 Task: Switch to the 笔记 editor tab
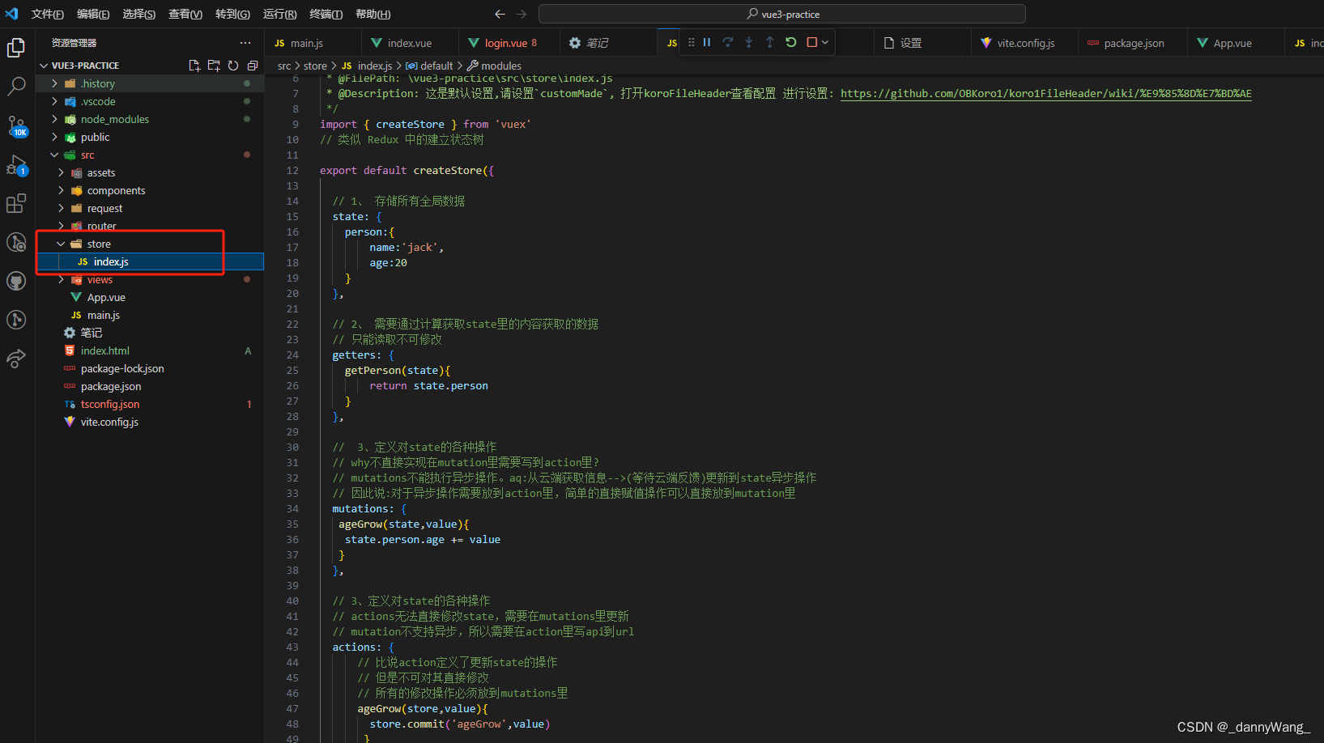click(x=607, y=43)
